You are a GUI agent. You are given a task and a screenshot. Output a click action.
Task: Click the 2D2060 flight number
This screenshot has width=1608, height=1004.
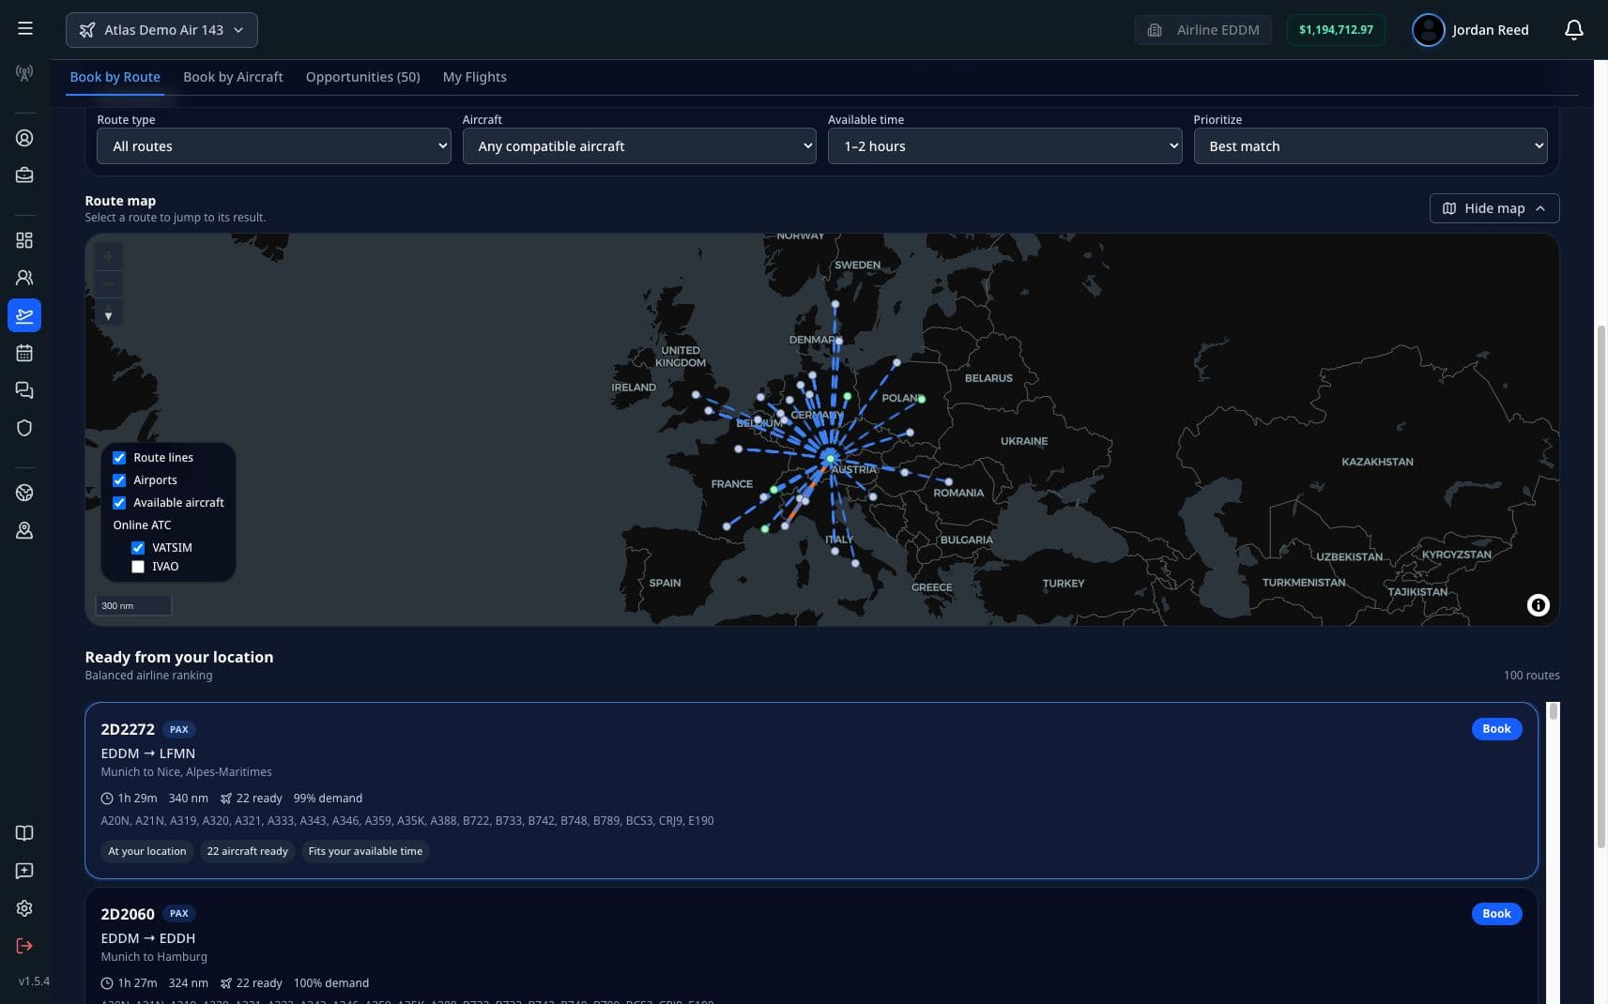(x=128, y=914)
